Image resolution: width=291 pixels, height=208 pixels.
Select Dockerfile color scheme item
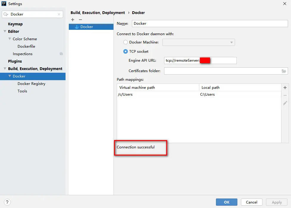pyautogui.click(x=26, y=46)
